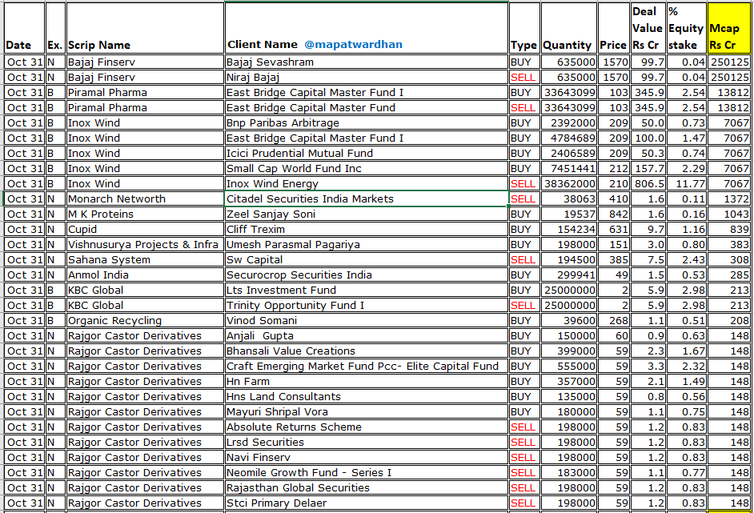Screen dimensions: 754x513
Task: Click the Cliff Trexim client cell
Action: pyautogui.click(x=367, y=230)
